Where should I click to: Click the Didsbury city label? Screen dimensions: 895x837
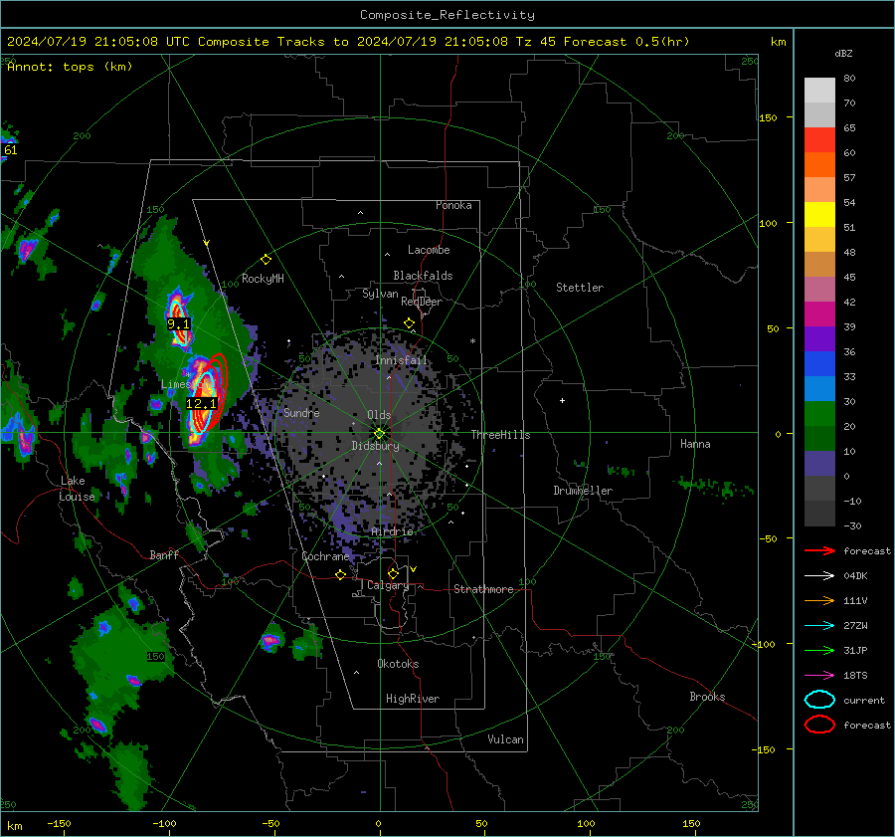[x=375, y=446]
